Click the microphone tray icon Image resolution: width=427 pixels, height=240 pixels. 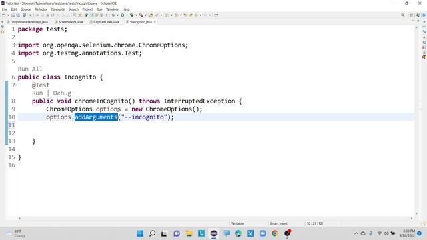(371, 233)
